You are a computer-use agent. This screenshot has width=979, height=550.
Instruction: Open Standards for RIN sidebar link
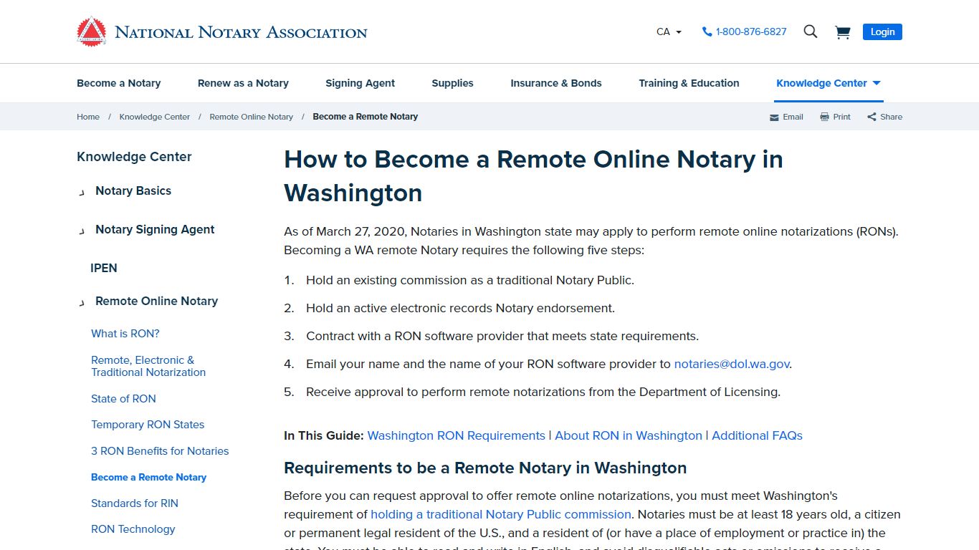[135, 503]
